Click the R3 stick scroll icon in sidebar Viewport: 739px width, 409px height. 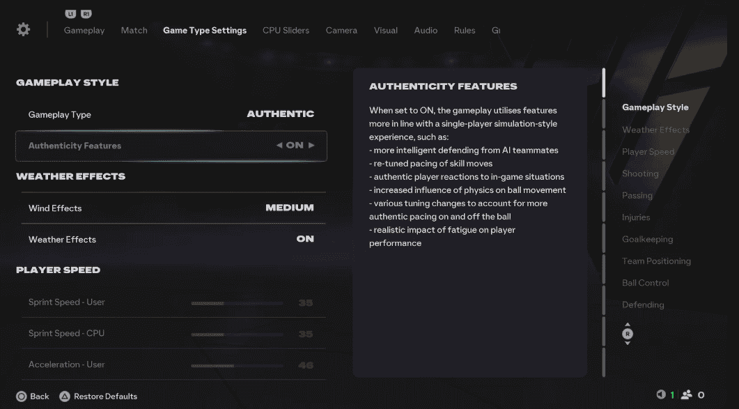click(627, 334)
